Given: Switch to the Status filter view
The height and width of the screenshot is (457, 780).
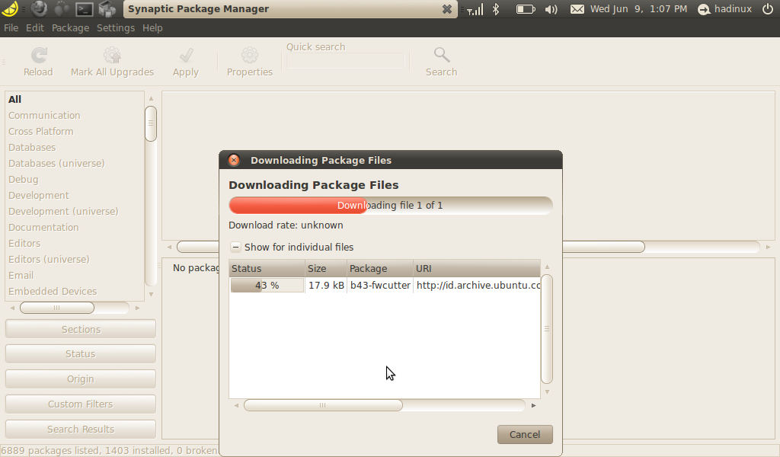Looking at the screenshot, I should (80, 353).
